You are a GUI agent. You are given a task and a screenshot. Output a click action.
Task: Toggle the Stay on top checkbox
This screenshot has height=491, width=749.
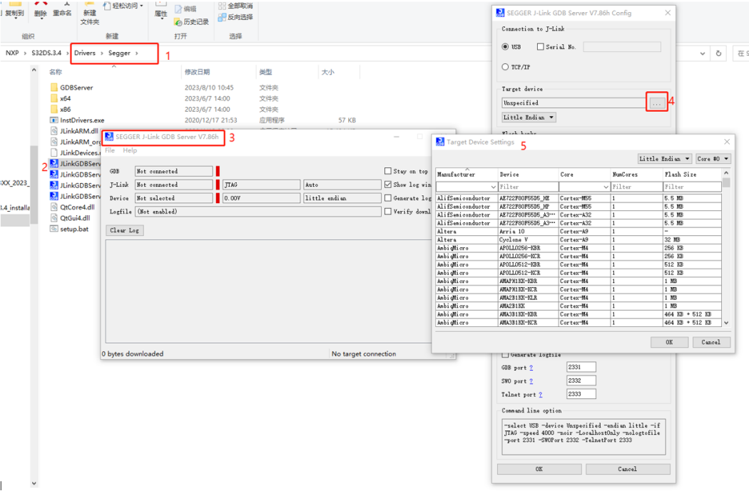tap(387, 171)
